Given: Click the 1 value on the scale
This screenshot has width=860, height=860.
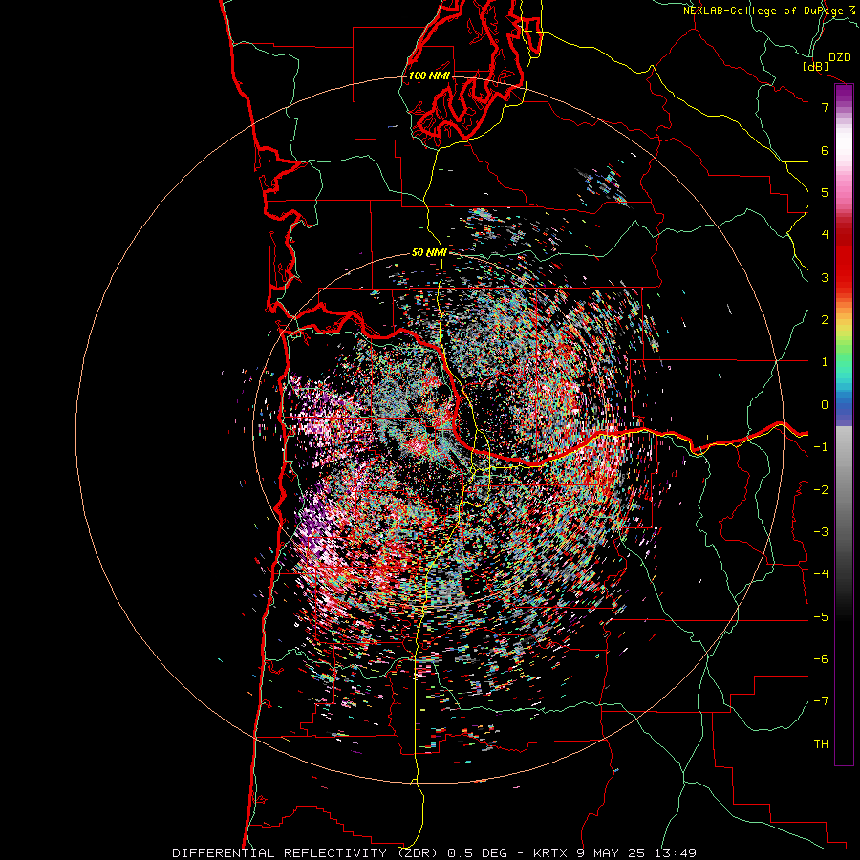Looking at the screenshot, I should coord(825,362).
